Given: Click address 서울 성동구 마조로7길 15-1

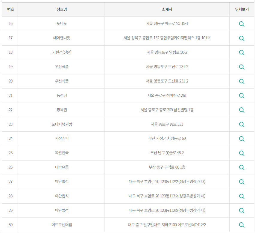Looking at the screenshot, I should 167,23.
